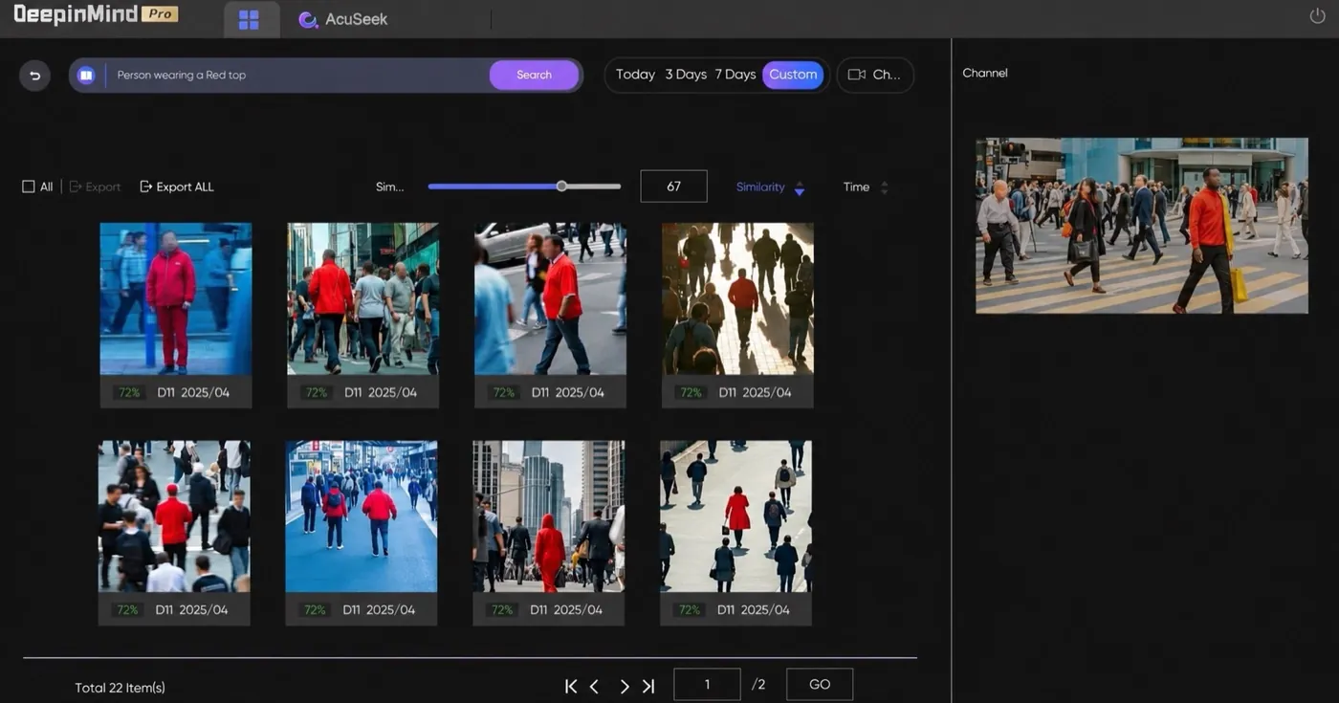Viewport: 1339px width, 703px height.
Task: Open thumbnail of red cap man in crowd
Action: [x=174, y=516]
